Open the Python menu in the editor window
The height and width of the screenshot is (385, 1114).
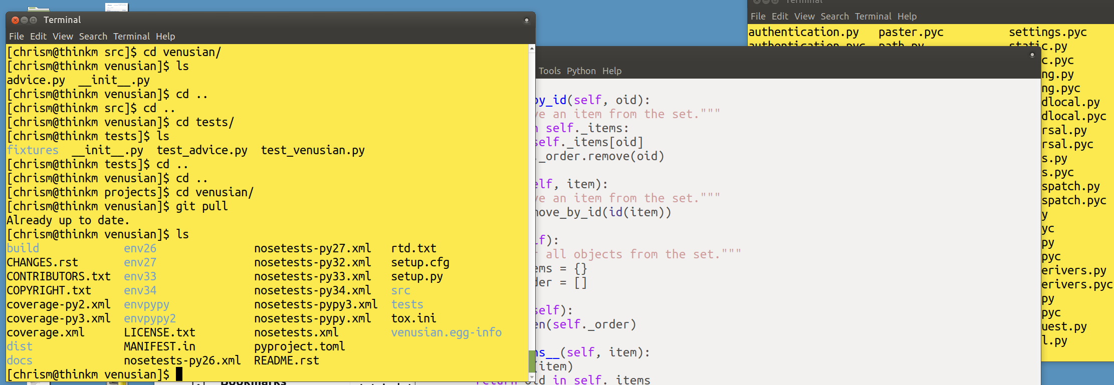coord(581,71)
